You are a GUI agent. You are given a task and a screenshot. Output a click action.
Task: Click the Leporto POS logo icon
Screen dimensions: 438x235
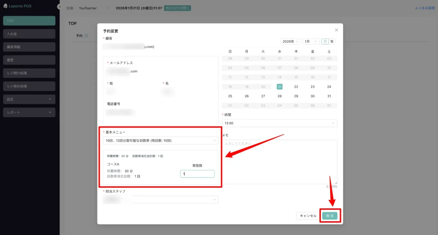point(5,6)
